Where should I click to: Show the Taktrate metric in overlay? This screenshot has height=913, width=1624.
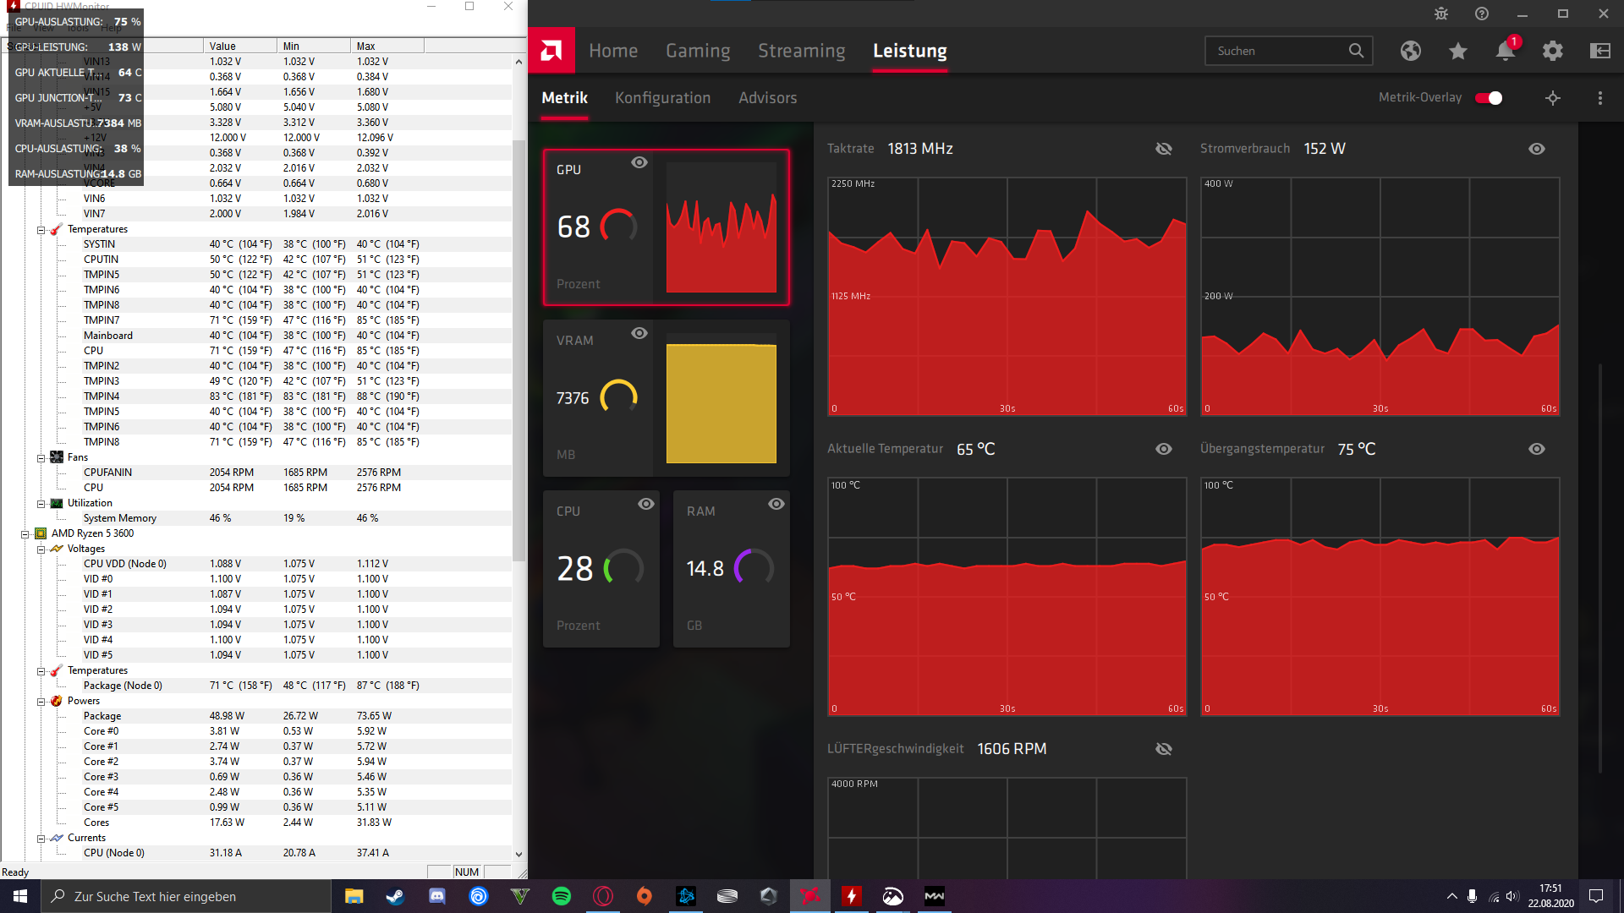1164,149
